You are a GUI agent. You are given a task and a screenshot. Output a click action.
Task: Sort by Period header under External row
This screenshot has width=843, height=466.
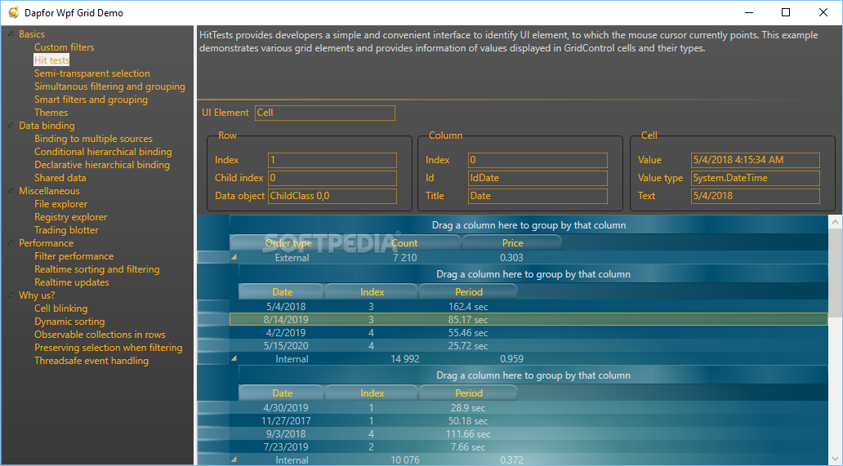pos(468,292)
